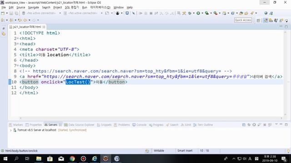
Task: Switch to the Markers tab
Action: tap(16, 125)
